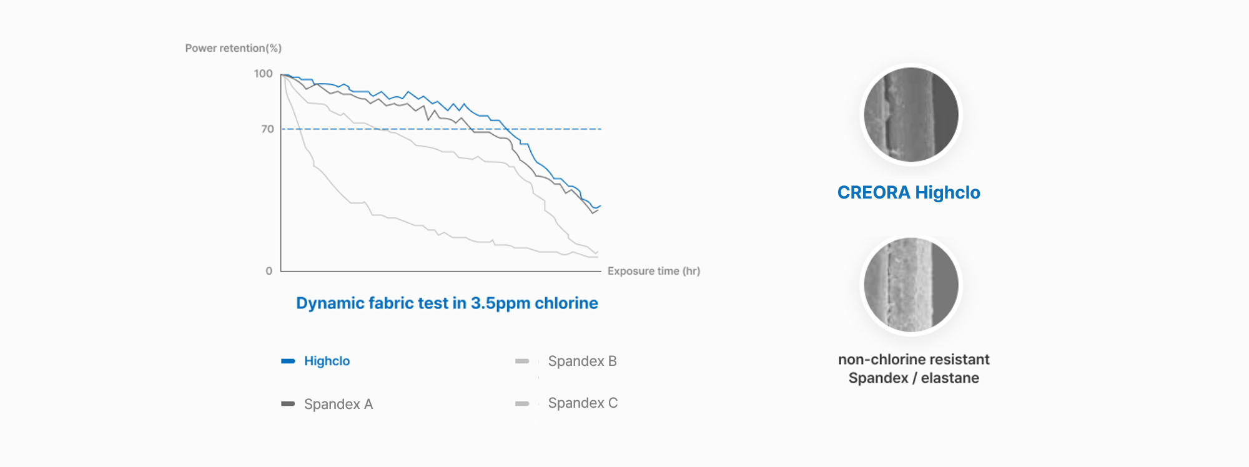Viewport: 1249px width, 467px height.
Task: Click the Power retention(%) axis label
Action: pyautogui.click(x=234, y=48)
